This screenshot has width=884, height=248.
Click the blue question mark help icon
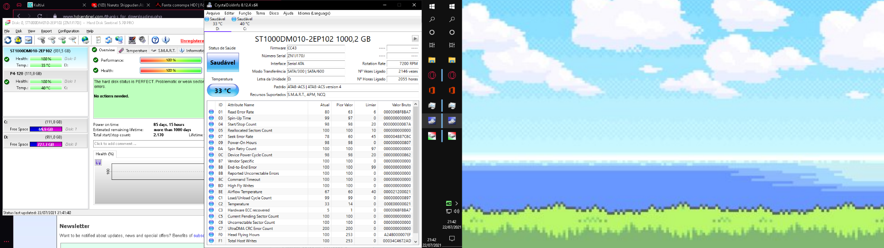click(155, 40)
